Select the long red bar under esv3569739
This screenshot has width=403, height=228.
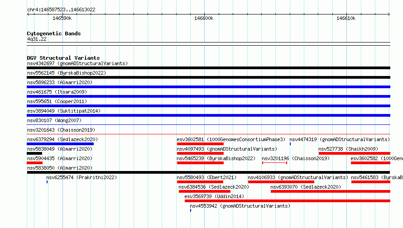[x=288, y=201]
